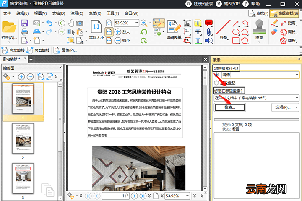The image size is (302, 201).
Task: Select the oval shape tool
Action: [236, 32]
